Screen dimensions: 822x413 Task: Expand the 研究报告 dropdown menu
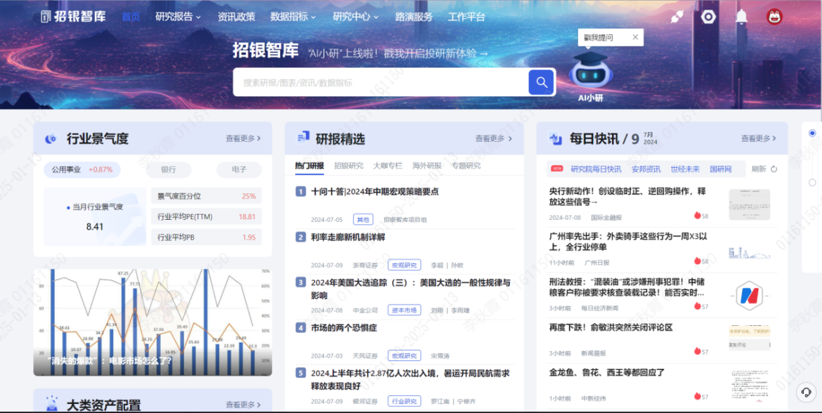[178, 17]
